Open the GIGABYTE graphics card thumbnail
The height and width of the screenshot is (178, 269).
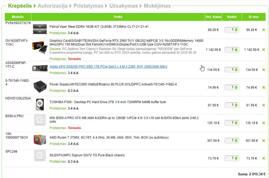point(40,48)
